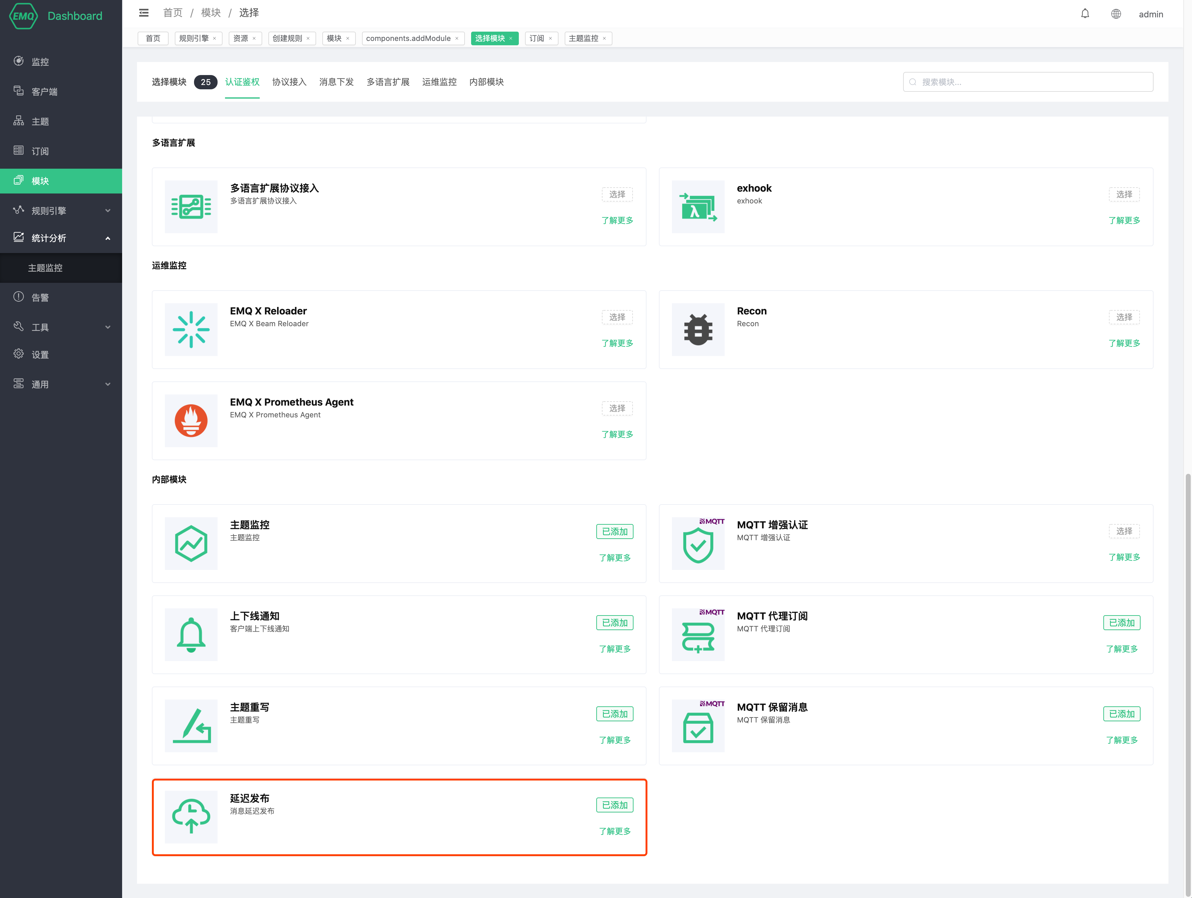Select the MQTT 增强认证 module

pyautogui.click(x=1124, y=531)
